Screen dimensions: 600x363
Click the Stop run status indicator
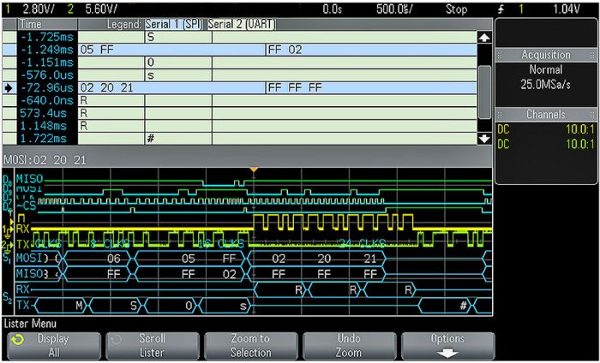click(456, 9)
